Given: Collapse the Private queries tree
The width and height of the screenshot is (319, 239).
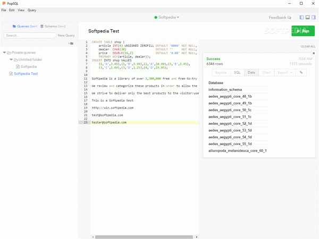Looking at the screenshot, I should click(x=4, y=53).
